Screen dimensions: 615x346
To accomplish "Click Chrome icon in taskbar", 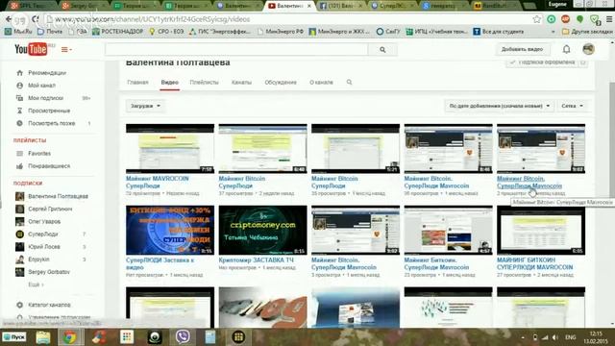I will point(70,337).
